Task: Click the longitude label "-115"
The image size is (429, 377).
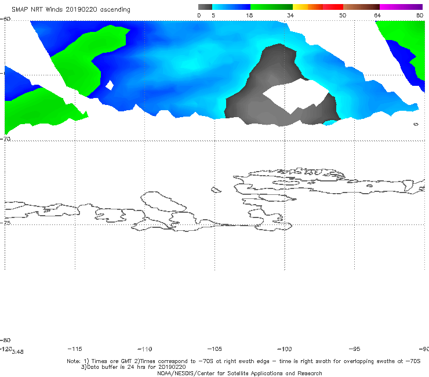Action: click(x=75, y=349)
